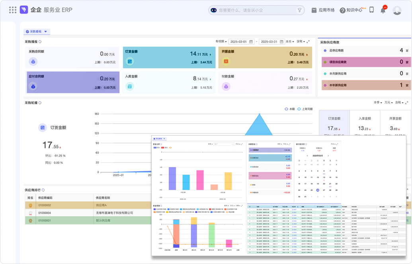Open the nine-dot app launcher grid
The width and height of the screenshot is (412, 264).
click(x=12, y=10)
